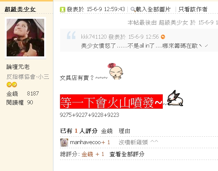218x171 pixels.
Task: Click 載入全部圖片 to load all images
Action: point(153,10)
